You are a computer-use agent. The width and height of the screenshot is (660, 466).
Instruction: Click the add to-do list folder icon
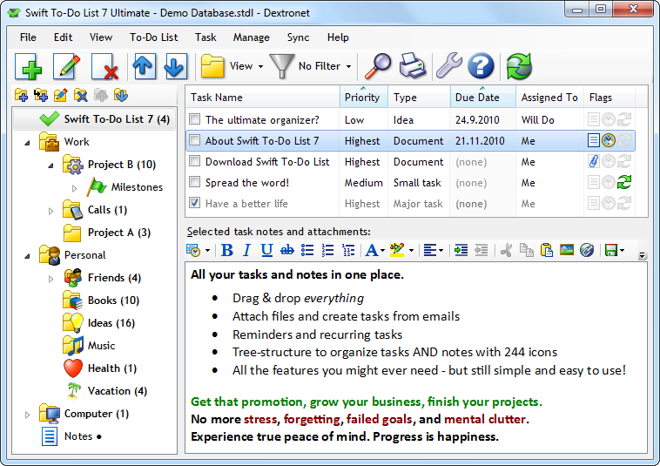pyautogui.click(x=21, y=95)
